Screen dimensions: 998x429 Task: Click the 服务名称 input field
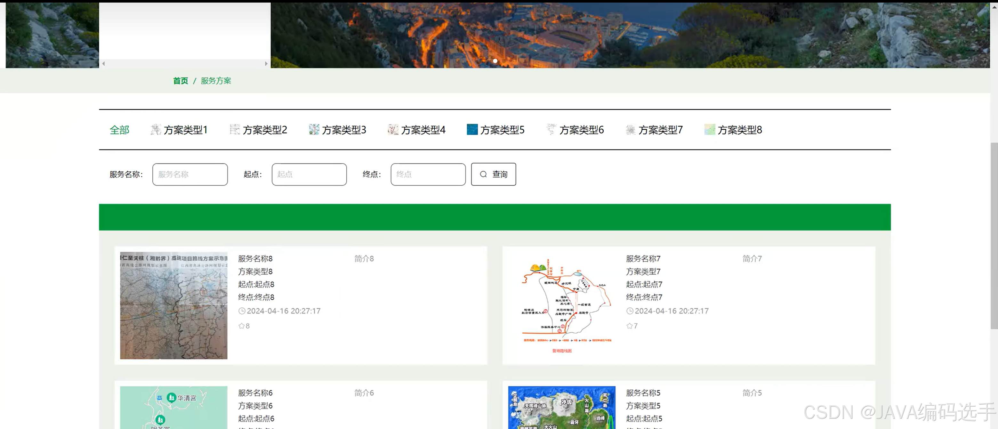pyautogui.click(x=189, y=174)
